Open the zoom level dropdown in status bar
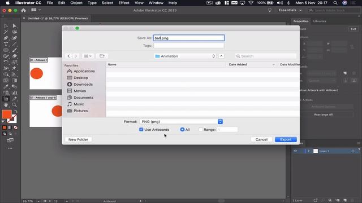The width and height of the screenshot is (362, 203). pos(38,201)
